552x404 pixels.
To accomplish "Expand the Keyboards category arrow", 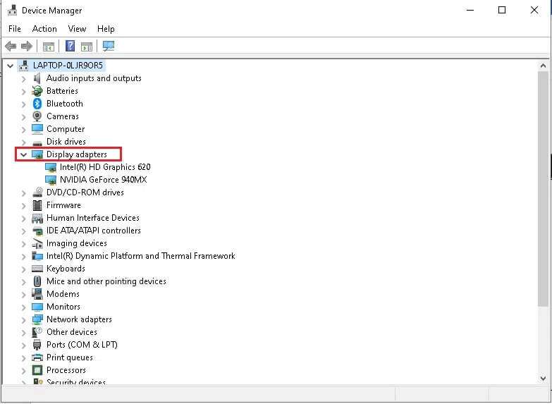I will point(23,269).
